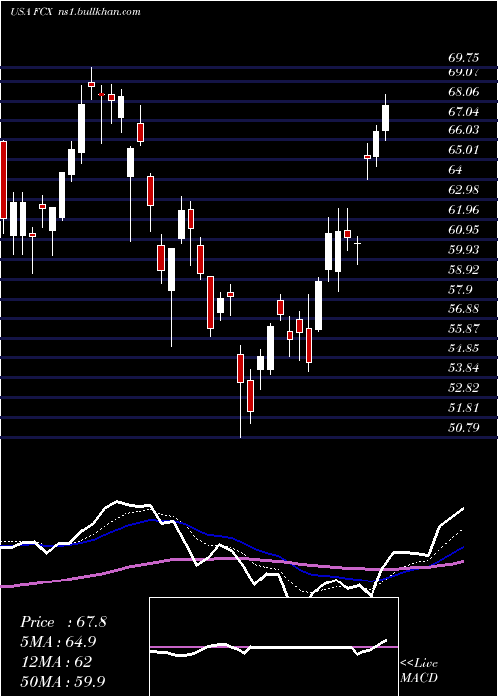Select the 67.04 price axis label
The image size is (498, 697).
pyautogui.click(x=464, y=112)
